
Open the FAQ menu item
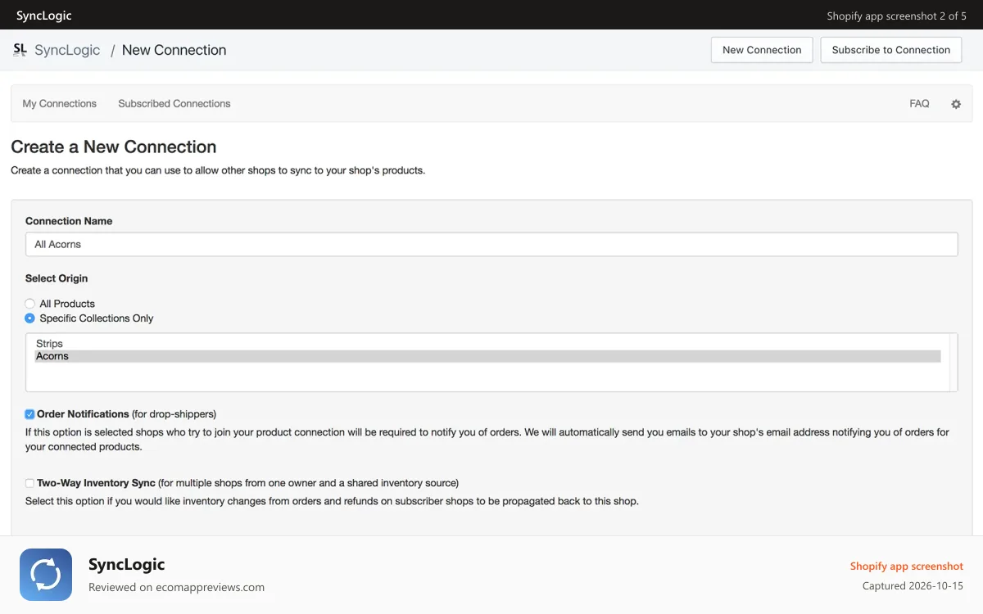tap(919, 104)
